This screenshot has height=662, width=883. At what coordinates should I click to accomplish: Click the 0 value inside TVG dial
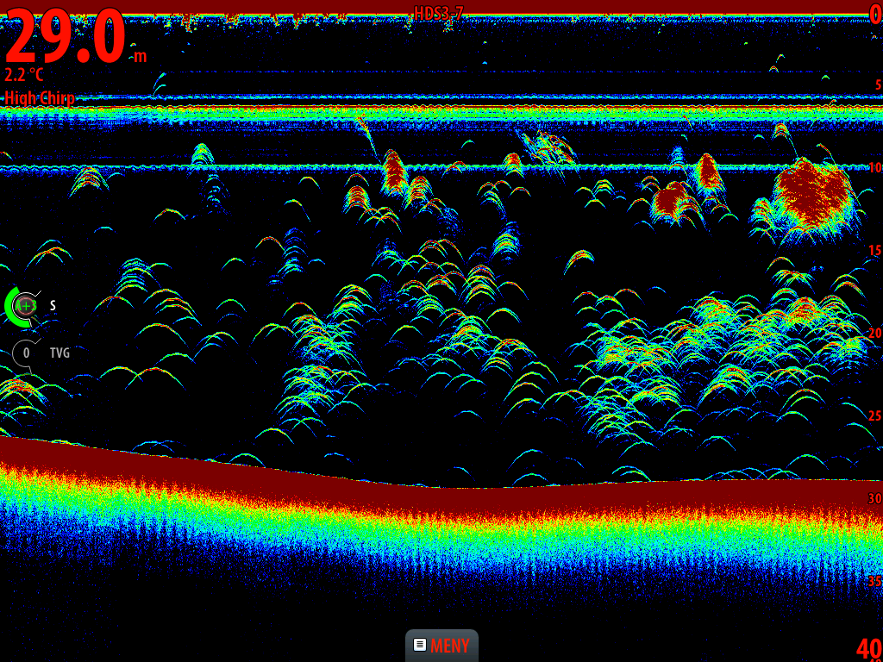coord(26,353)
